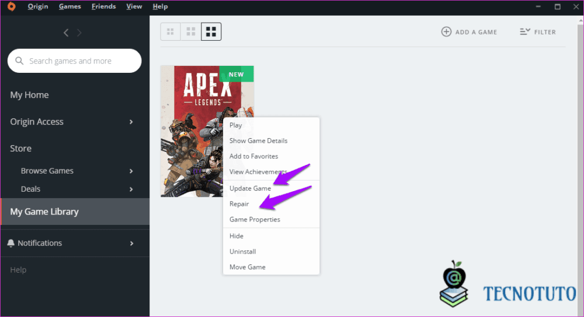Open Browse Games
The height and width of the screenshot is (317, 584).
pos(47,171)
